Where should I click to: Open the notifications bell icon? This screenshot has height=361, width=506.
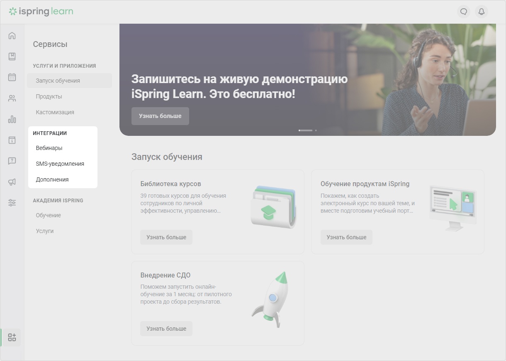click(482, 12)
